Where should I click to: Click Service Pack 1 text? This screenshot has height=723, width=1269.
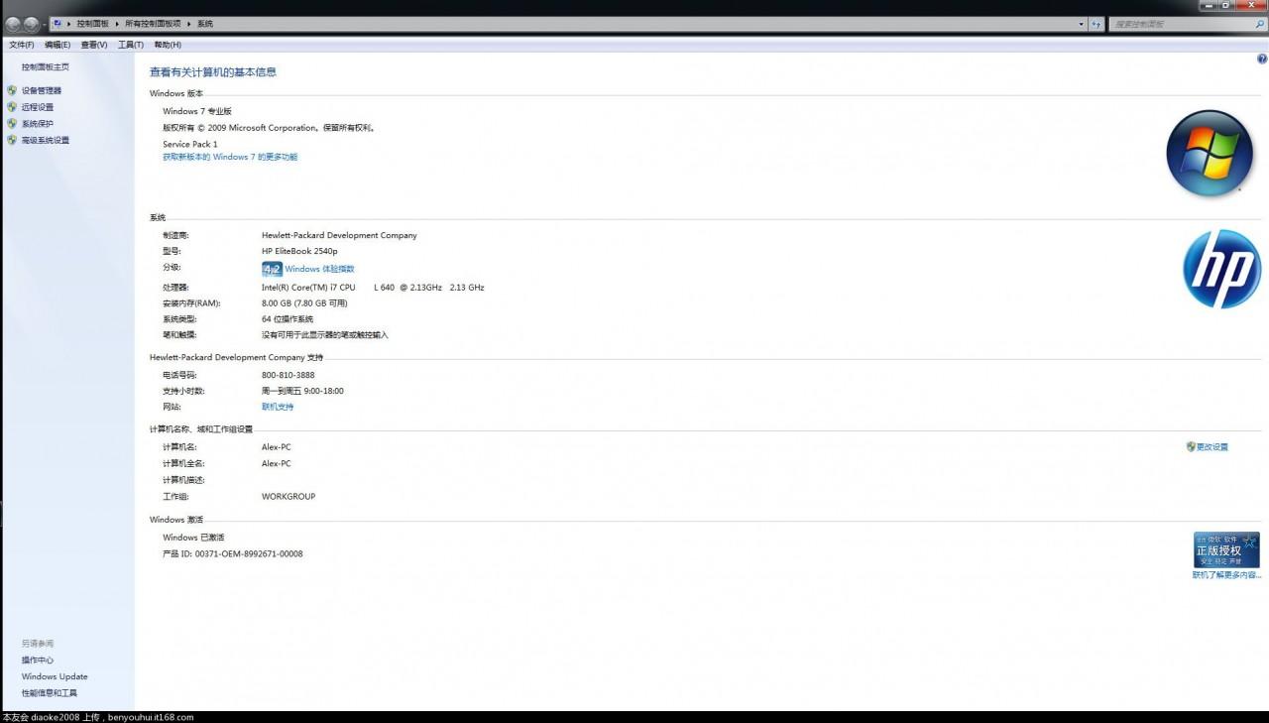(x=190, y=144)
